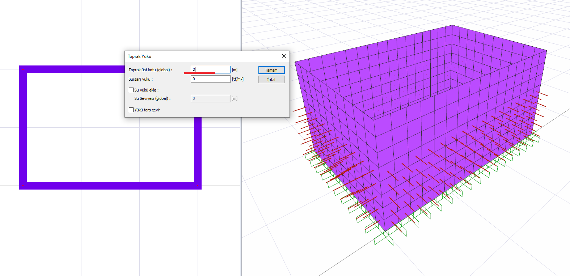Click the Su Seviyesi (global) label
The height and width of the screenshot is (276, 570).
coord(152,98)
